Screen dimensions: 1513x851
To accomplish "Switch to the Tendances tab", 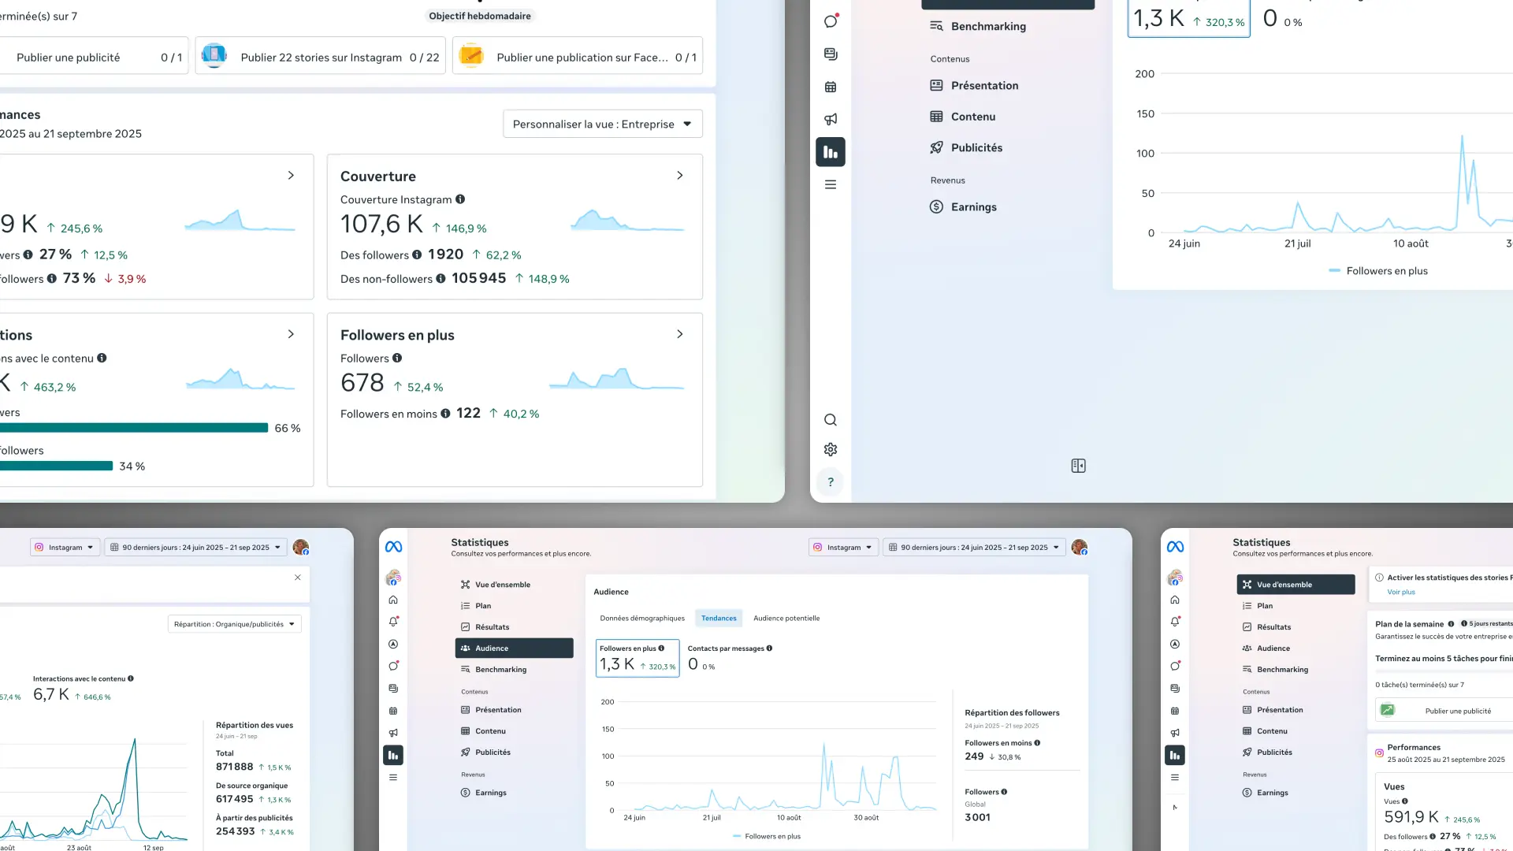I will coord(719,619).
